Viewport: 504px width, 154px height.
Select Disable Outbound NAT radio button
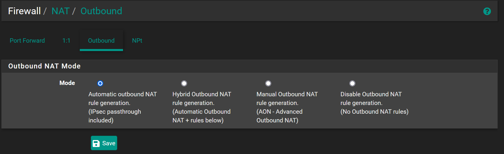352,84
